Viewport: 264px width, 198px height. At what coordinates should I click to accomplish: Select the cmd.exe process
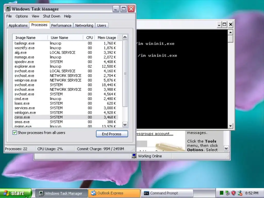tap(66, 99)
